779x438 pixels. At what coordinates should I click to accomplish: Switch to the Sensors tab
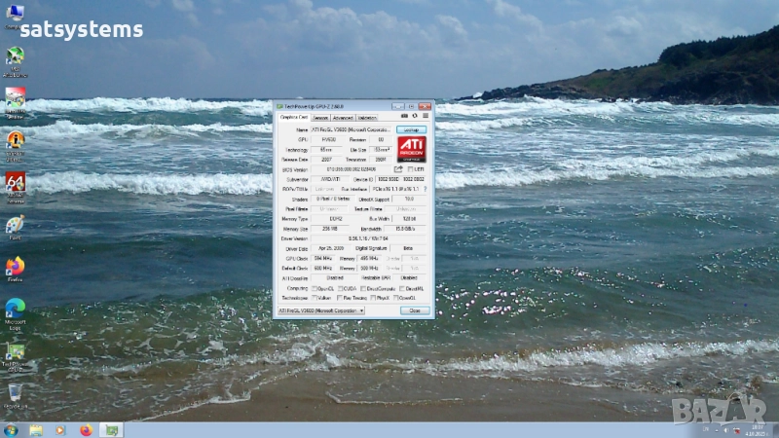(x=319, y=118)
